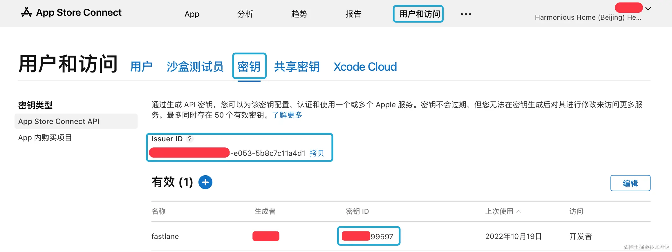This screenshot has height=252, width=672.
Task: Open the 趋势 section
Action: tap(299, 14)
